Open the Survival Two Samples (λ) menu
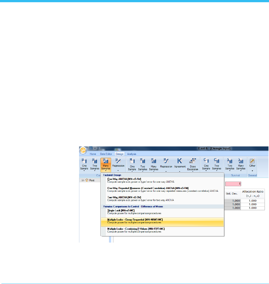 [230, 165]
